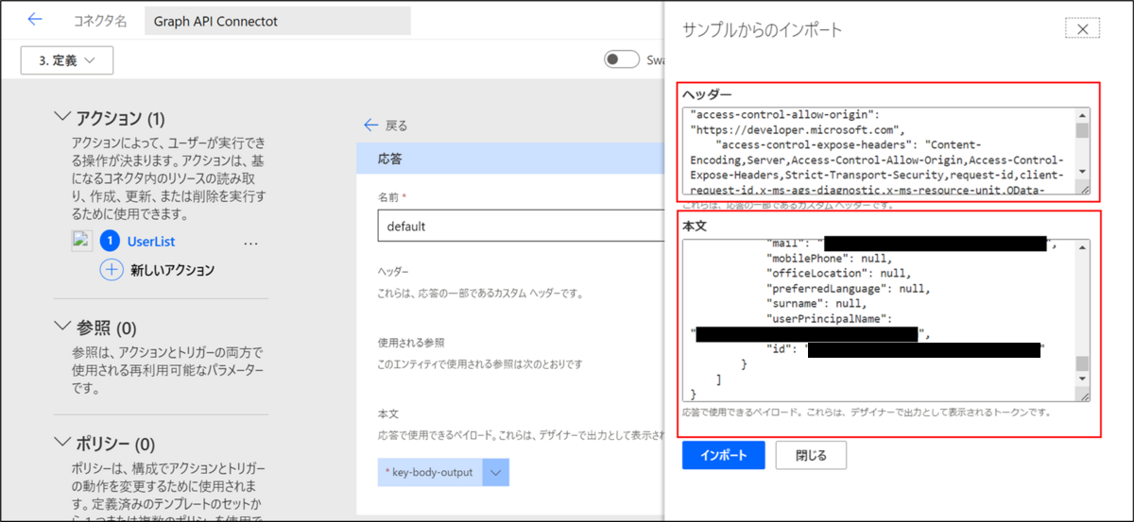Open the UserList ellipsis menu
This screenshot has width=1134, height=522.
click(250, 243)
